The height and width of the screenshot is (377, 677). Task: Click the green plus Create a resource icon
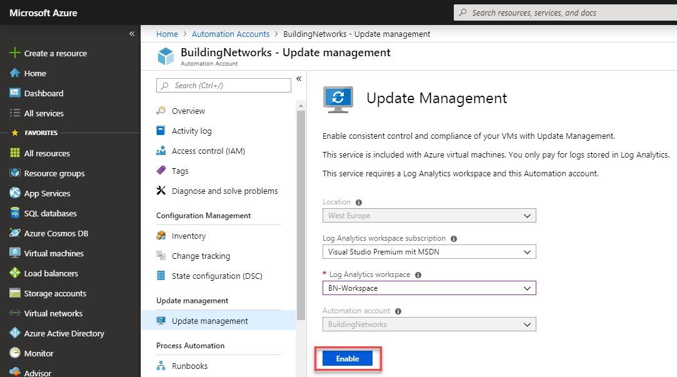pyautogui.click(x=14, y=53)
